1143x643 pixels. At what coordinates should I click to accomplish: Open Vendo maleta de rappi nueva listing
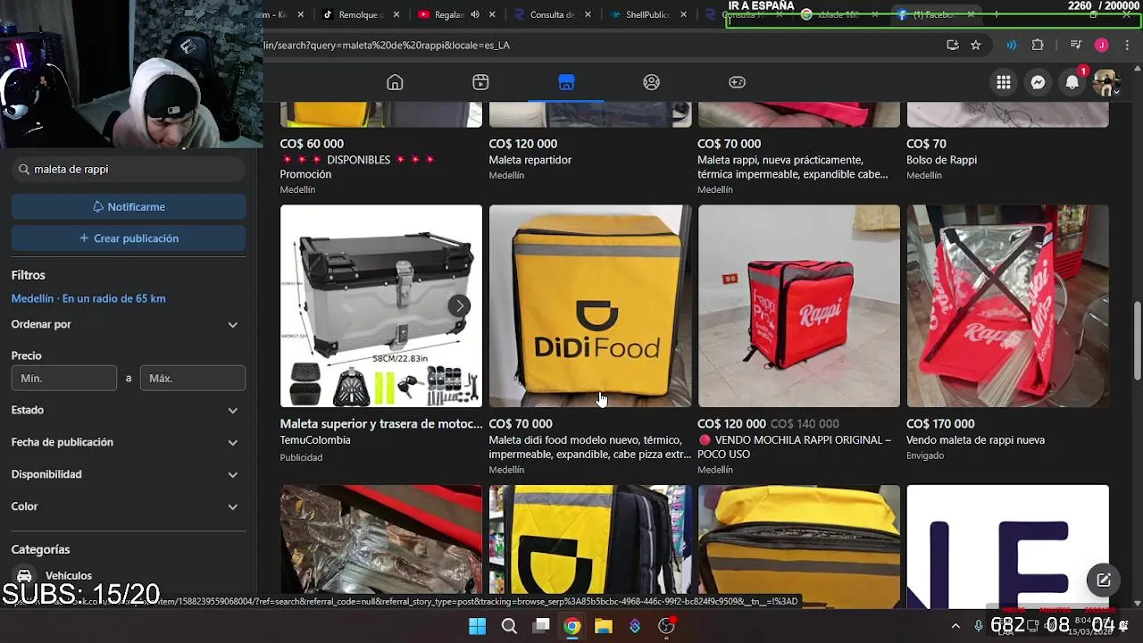coord(975,440)
